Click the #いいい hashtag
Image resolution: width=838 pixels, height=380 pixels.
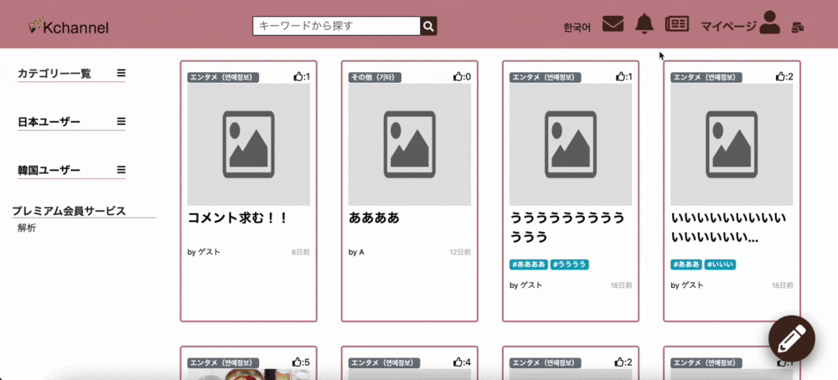tap(721, 264)
